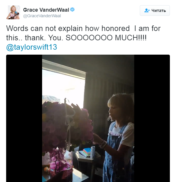The image size is (181, 182).
Task: Click the first line of tweet text
Action: (83, 29)
